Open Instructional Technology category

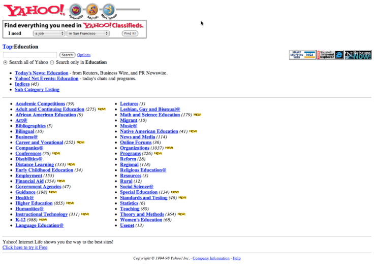pos(42,214)
